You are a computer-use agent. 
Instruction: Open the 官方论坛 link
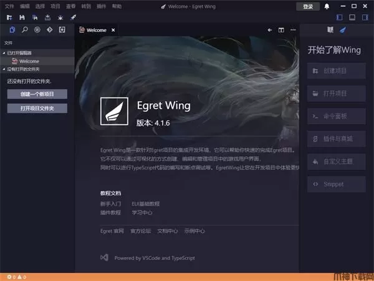tap(141, 231)
